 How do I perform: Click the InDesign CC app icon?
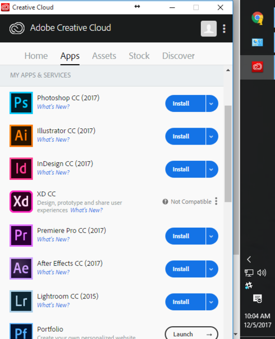[x=21, y=169]
